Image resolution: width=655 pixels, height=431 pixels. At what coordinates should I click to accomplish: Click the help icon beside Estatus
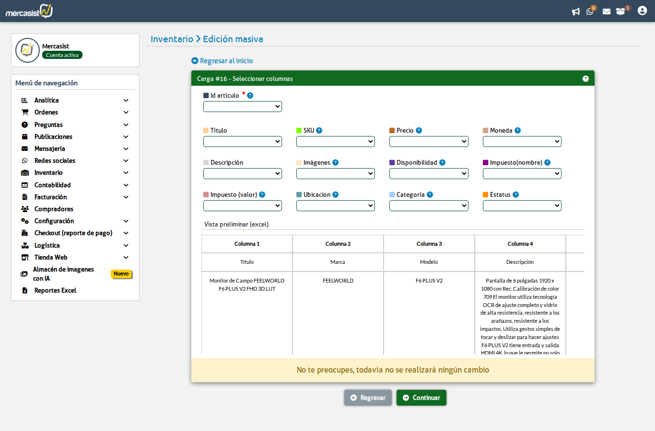515,194
